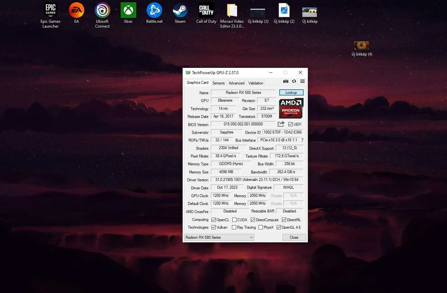
Task: Click the Driver Version value field
Action: pyautogui.click(x=257, y=180)
